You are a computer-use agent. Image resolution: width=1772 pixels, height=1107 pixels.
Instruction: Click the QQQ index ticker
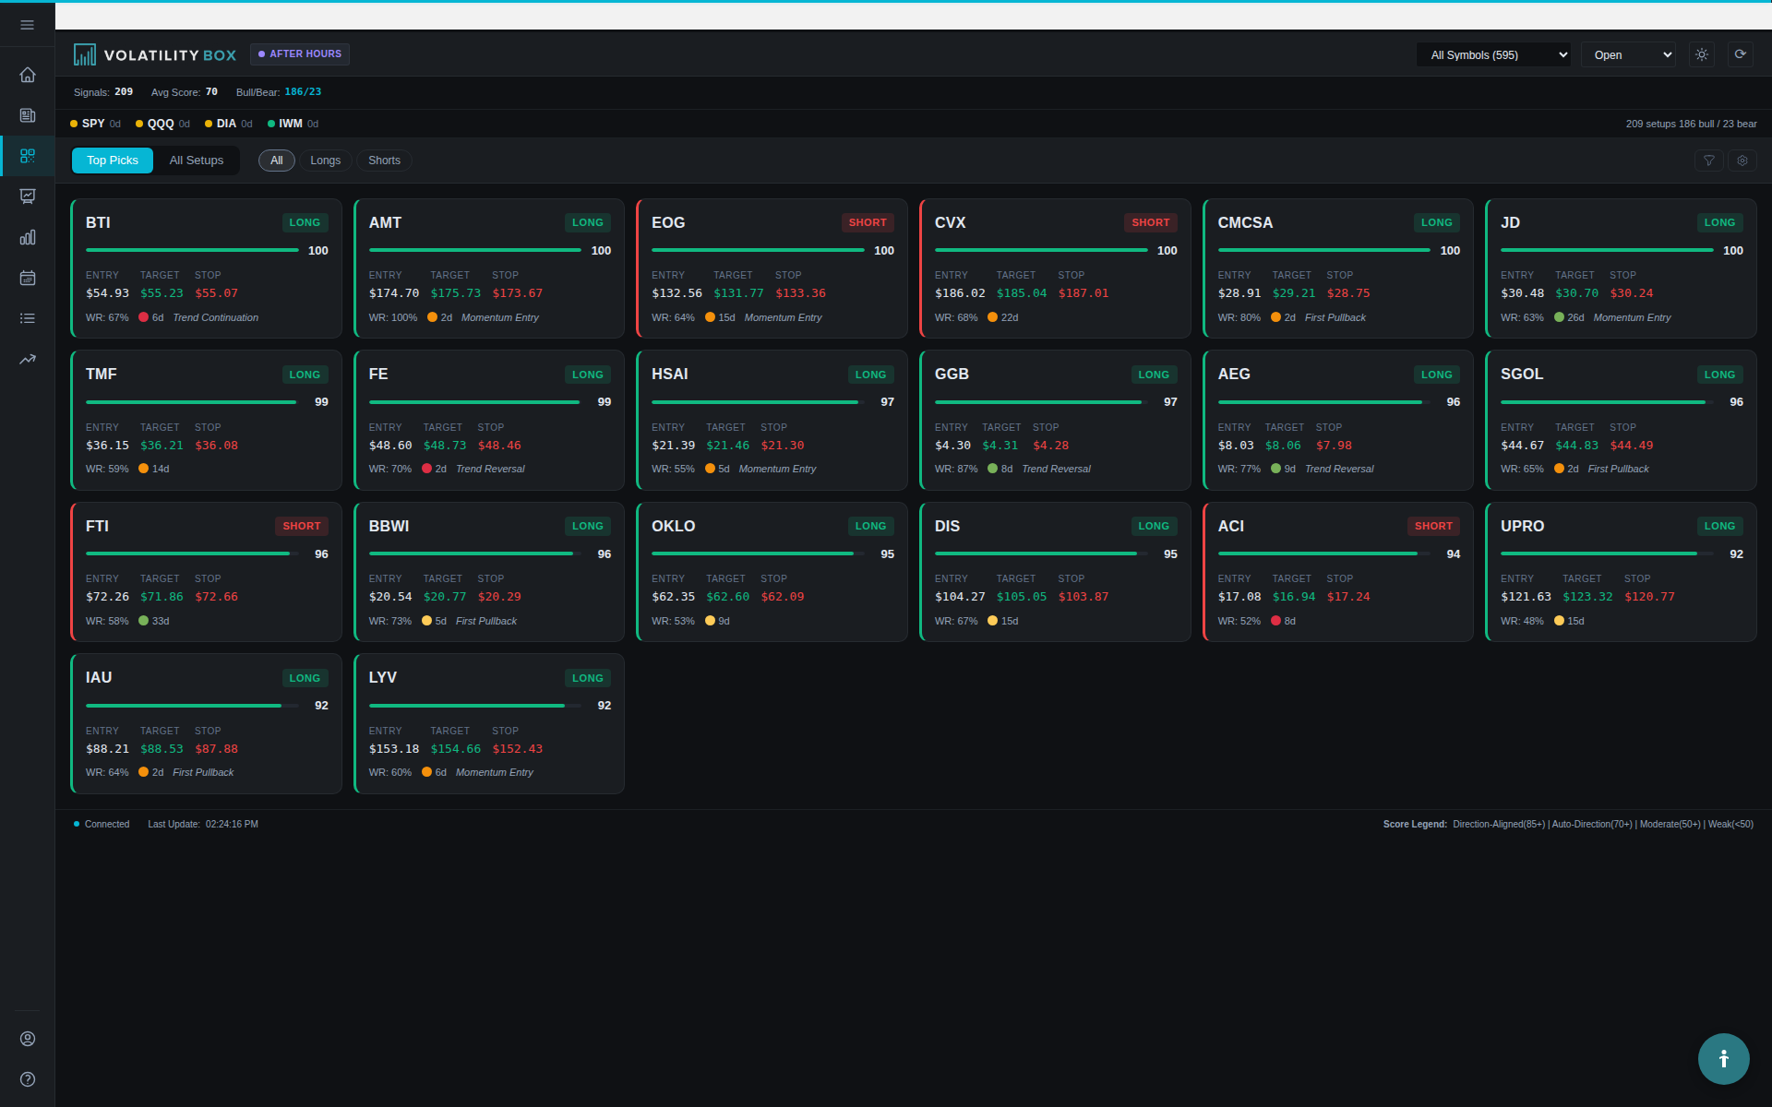(x=162, y=124)
